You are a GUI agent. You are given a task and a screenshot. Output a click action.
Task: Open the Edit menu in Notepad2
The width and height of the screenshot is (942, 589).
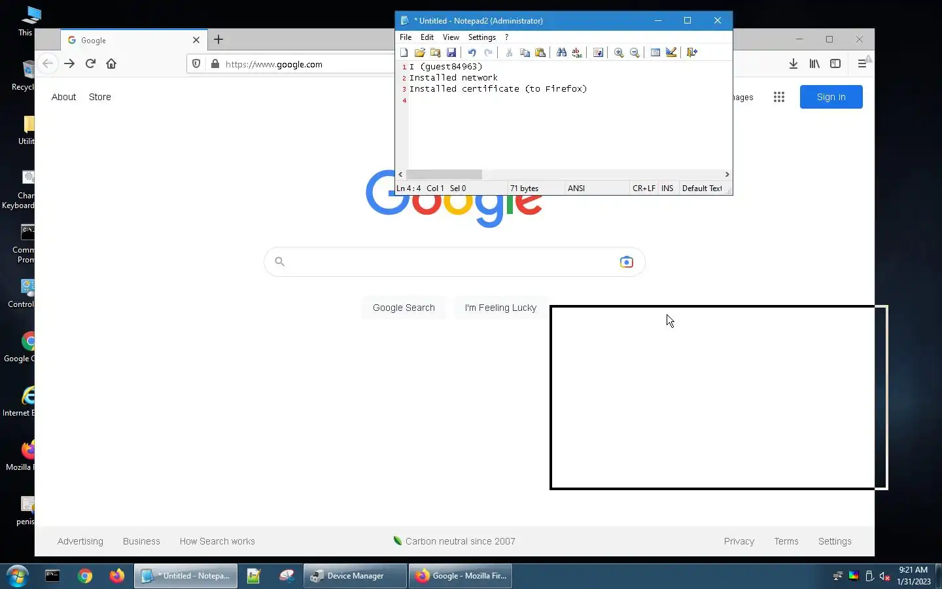tap(427, 37)
